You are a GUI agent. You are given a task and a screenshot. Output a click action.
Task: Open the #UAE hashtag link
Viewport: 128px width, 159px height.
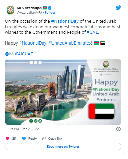click(92, 32)
